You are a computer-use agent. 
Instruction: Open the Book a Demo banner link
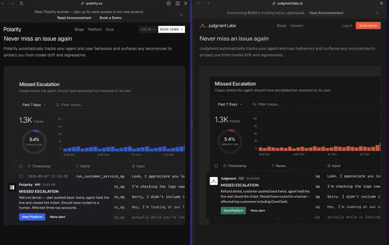coord(110,18)
